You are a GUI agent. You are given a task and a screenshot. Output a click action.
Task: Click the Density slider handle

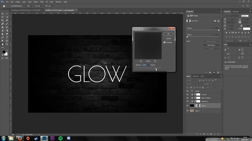pos(219,30)
